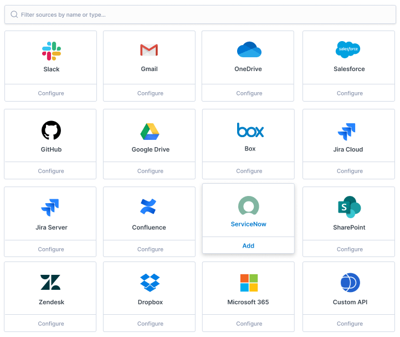400x337 pixels.
Task: Select the GitHub name label
Action: coord(51,149)
